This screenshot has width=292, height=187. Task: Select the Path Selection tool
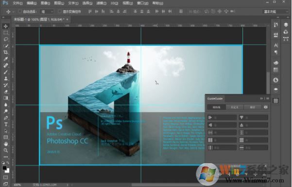[x=6, y=131]
